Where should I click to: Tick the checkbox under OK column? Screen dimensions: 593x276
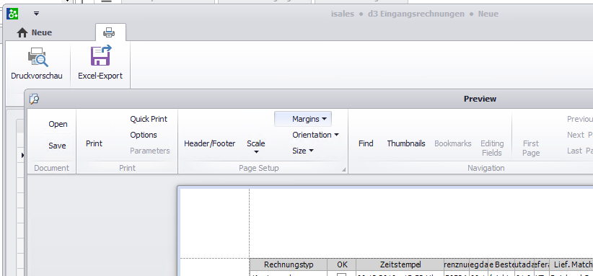pyautogui.click(x=341, y=274)
